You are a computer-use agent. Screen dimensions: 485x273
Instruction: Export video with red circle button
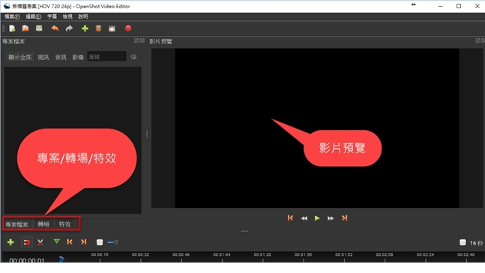(128, 28)
